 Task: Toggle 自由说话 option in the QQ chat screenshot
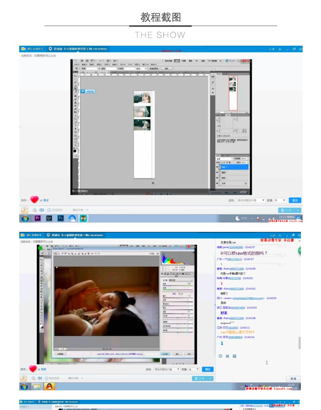tap(52, 378)
